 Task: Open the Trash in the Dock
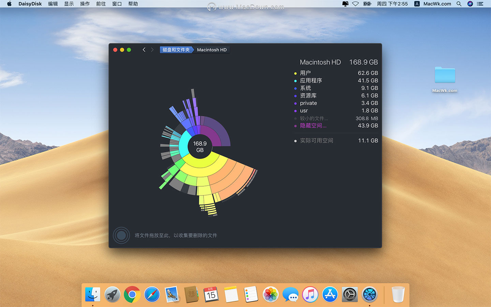click(398, 294)
